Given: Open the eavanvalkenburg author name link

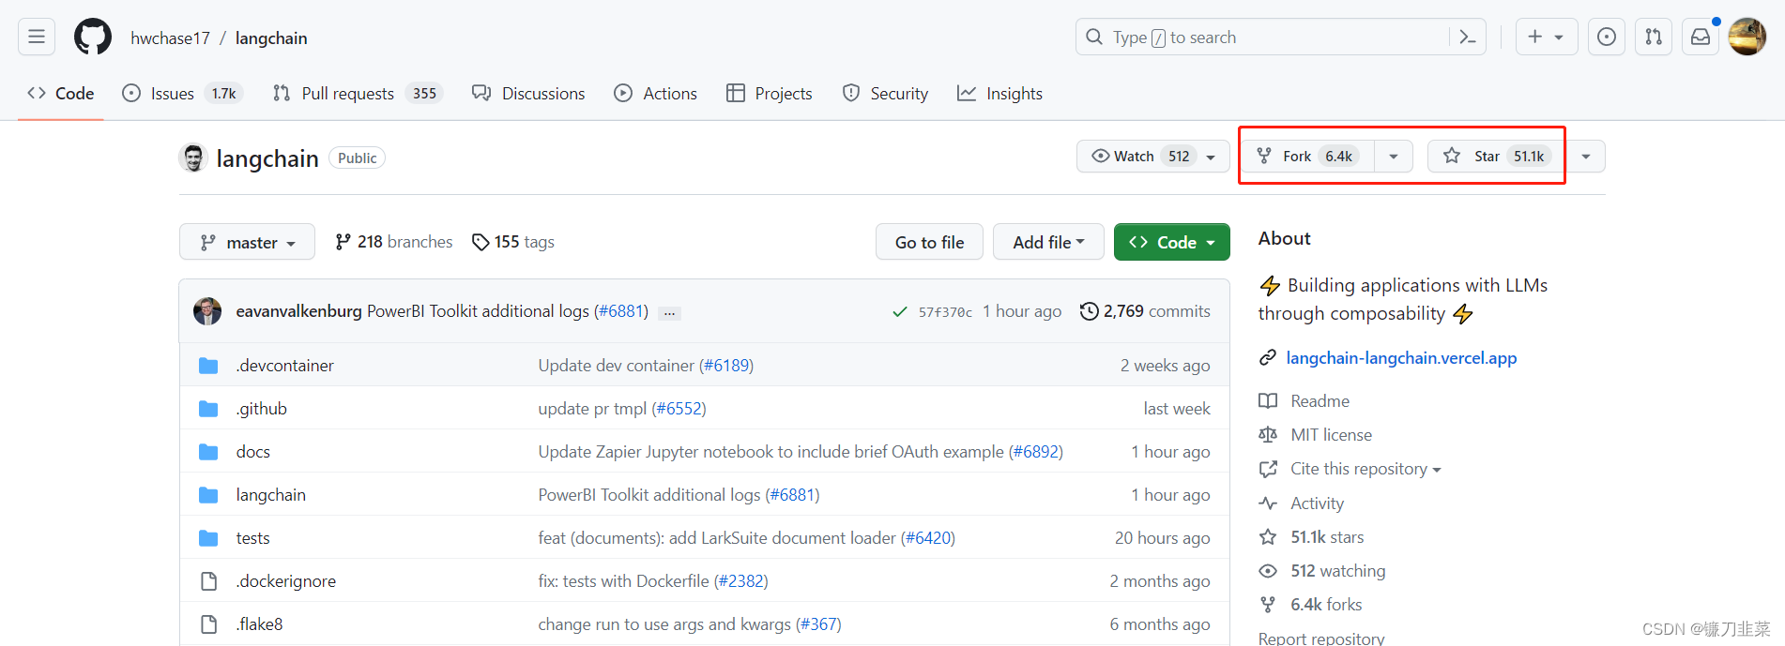Looking at the screenshot, I should coord(298,311).
